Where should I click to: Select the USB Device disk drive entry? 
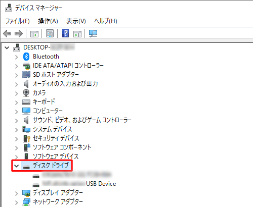(74, 184)
